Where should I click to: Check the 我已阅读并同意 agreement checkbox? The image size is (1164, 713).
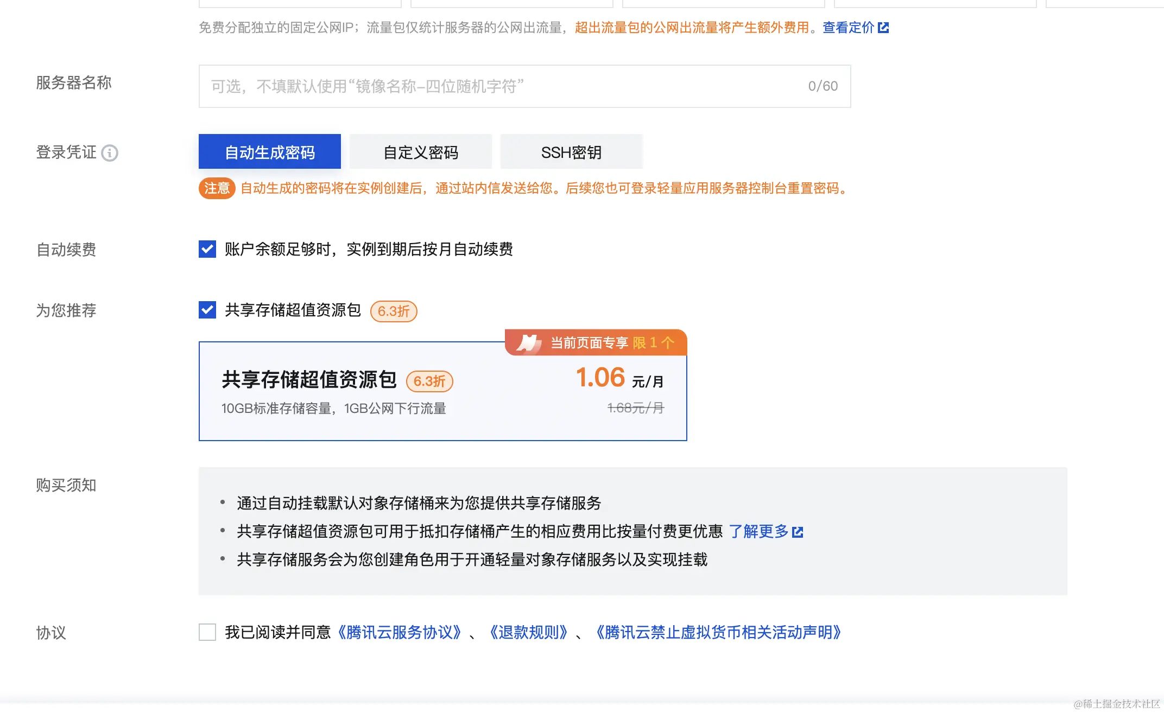coord(207,632)
